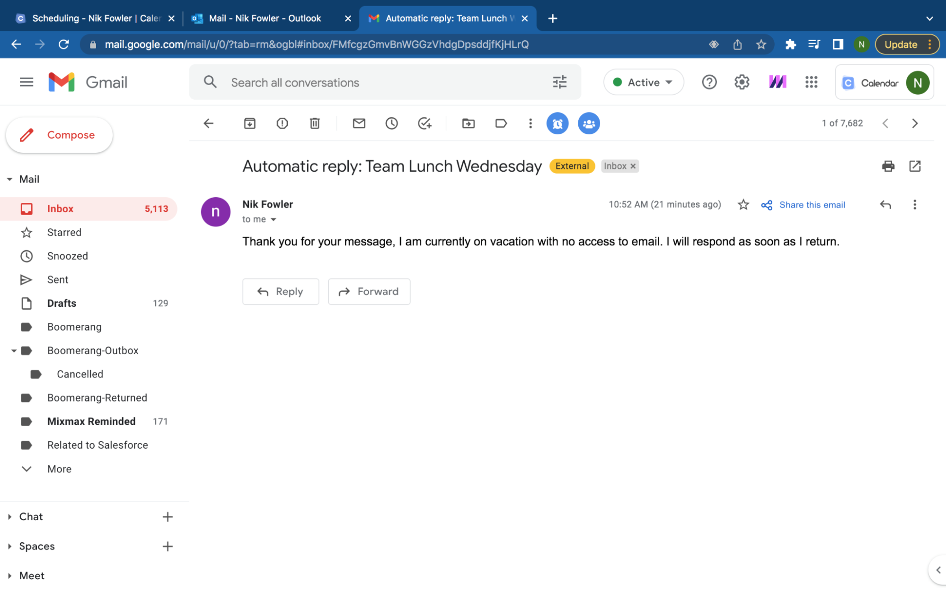This screenshot has width=946, height=591.
Task: Click the Share this email link
Action: pyautogui.click(x=812, y=205)
